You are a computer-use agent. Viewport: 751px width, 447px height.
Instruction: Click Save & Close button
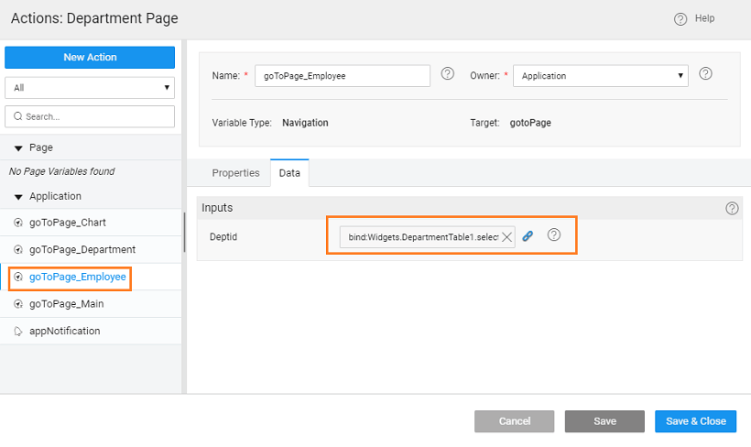tap(695, 421)
